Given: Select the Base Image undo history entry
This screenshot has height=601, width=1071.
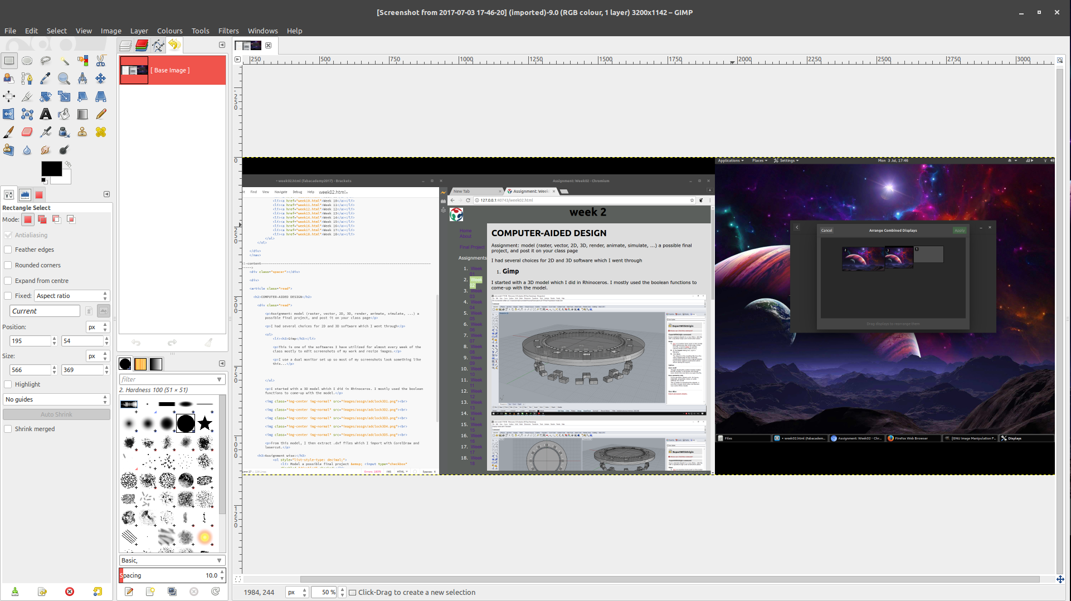Looking at the screenshot, I should pos(173,70).
